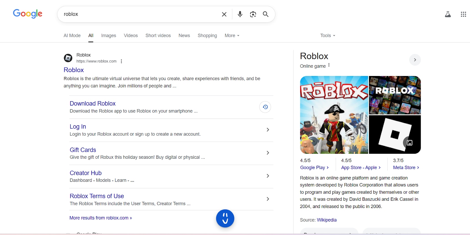The width and height of the screenshot is (470, 235).
Task: Expand the Creator Hub result chevron
Action: pyautogui.click(x=268, y=176)
